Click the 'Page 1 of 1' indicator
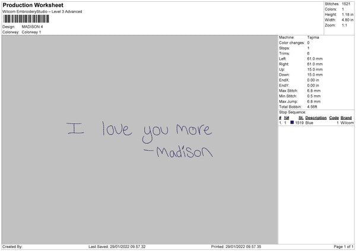 point(344,247)
